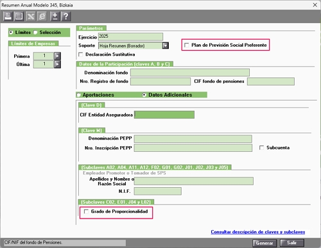
Task: Focus the N.I.F. input field
Action: (158, 191)
